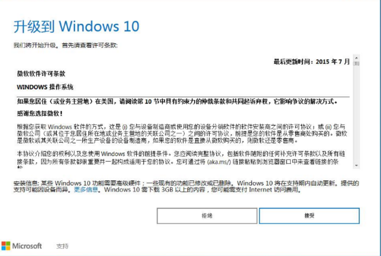Click the 最后更新时间 2015 年 7 月 text
Image resolution: width=381 pixels, height=256 pixels.
tap(312, 62)
